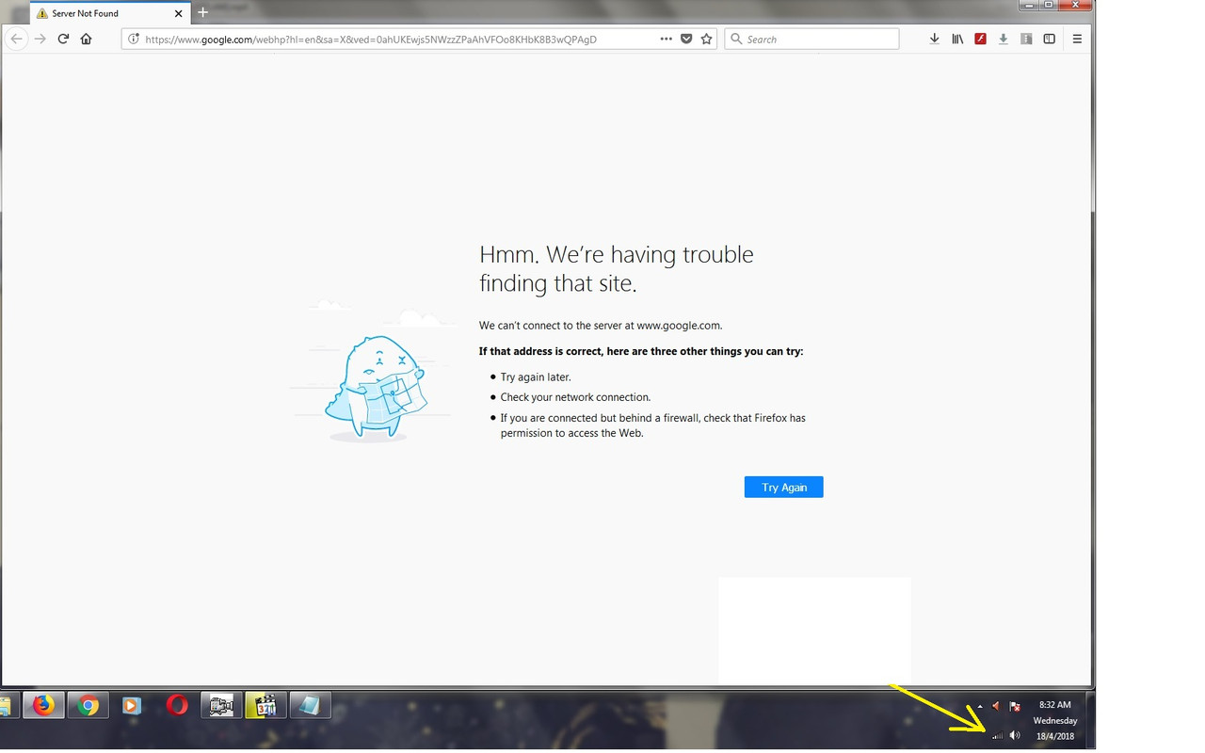
Task: Click the Try Again button
Action: point(783,487)
